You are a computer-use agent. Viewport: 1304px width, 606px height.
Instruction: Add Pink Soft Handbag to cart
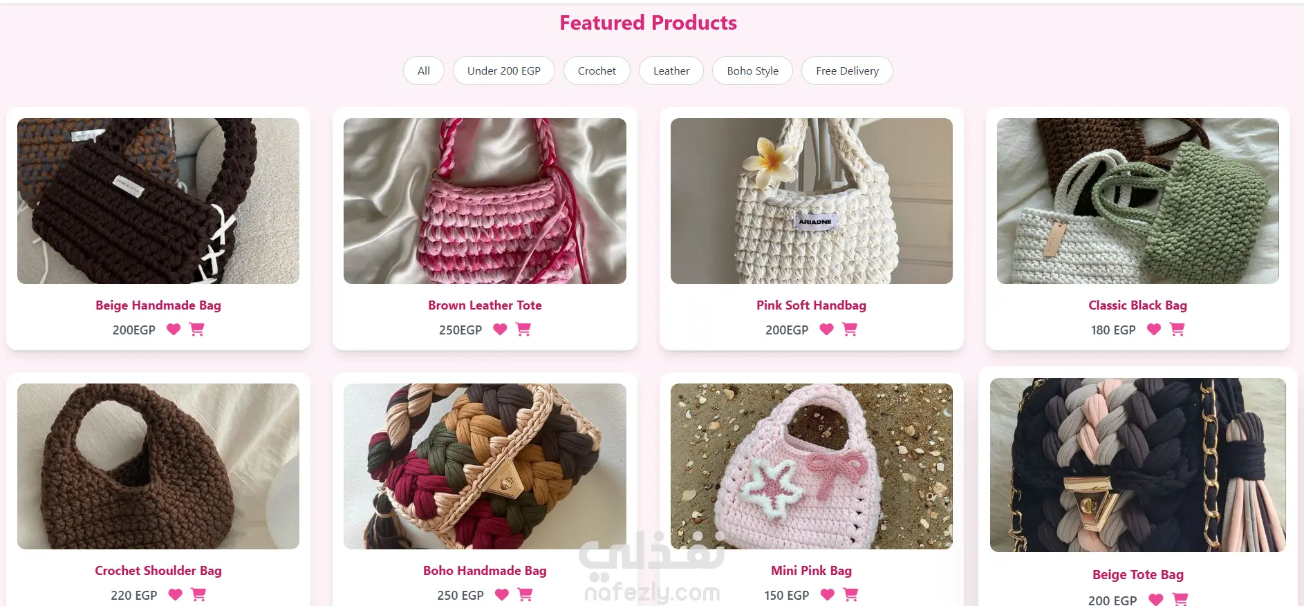(850, 330)
